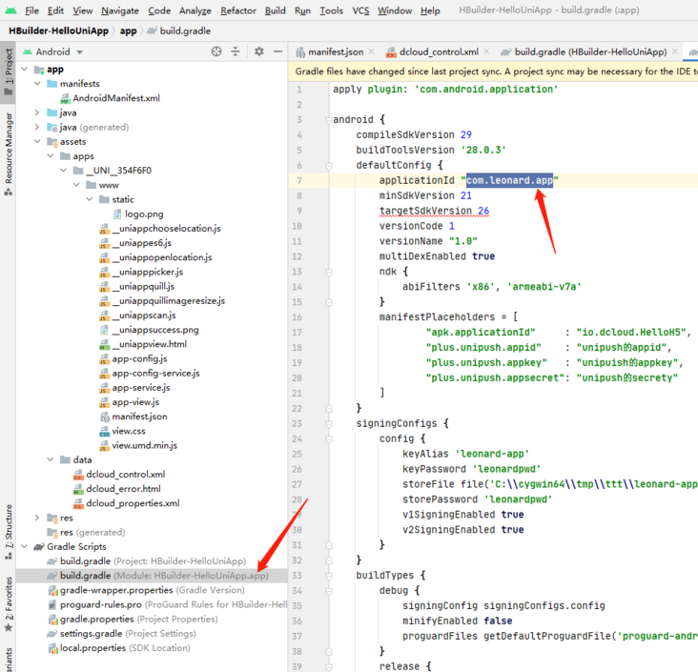Open the File menu

pyautogui.click(x=31, y=10)
